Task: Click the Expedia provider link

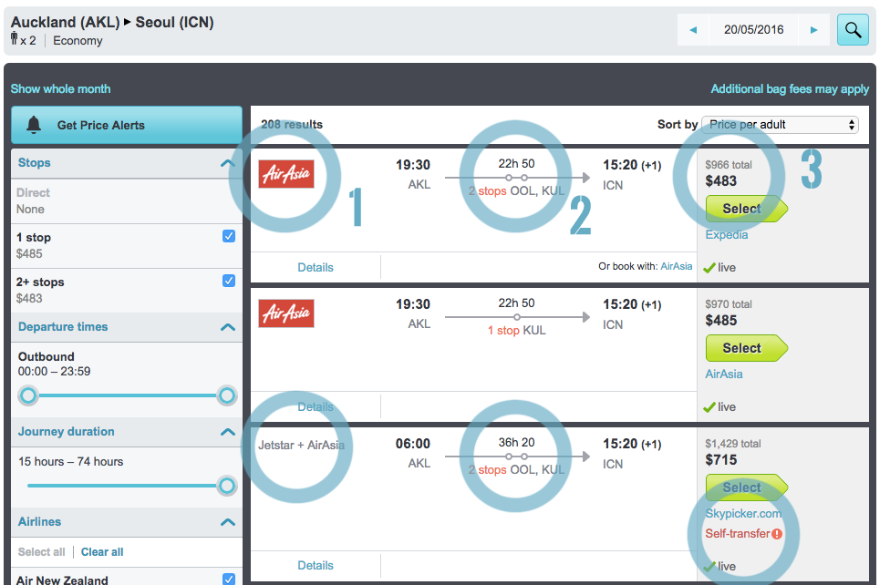Action: [x=727, y=235]
